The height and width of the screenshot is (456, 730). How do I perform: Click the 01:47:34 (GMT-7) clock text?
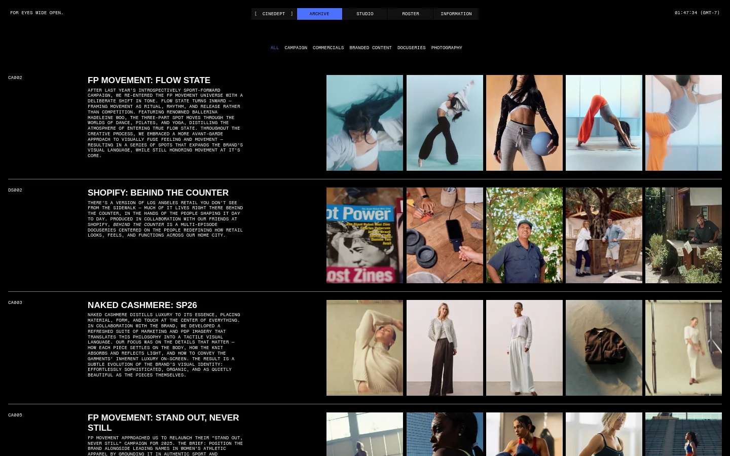coord(697,13)
